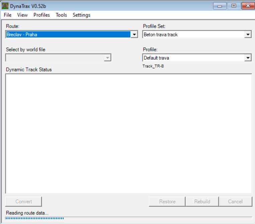Open the Tools menu
This screenshot has height=224, width=255.
click(61, 15)
